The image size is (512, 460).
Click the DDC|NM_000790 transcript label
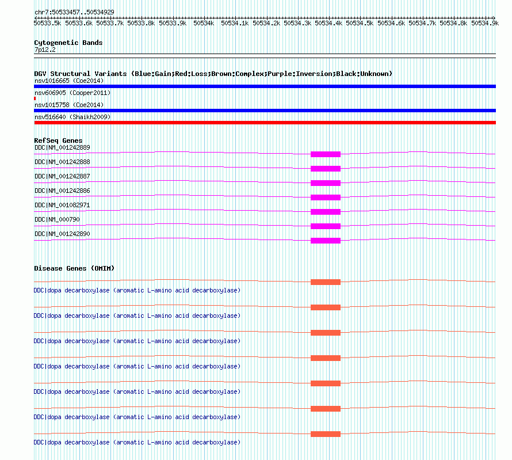click(57, 219)
